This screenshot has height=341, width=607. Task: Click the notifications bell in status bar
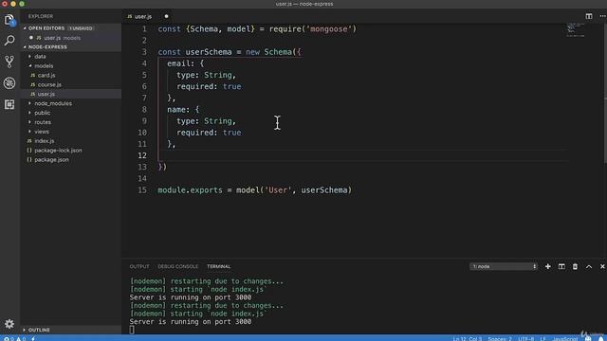[x=600, y=339]
